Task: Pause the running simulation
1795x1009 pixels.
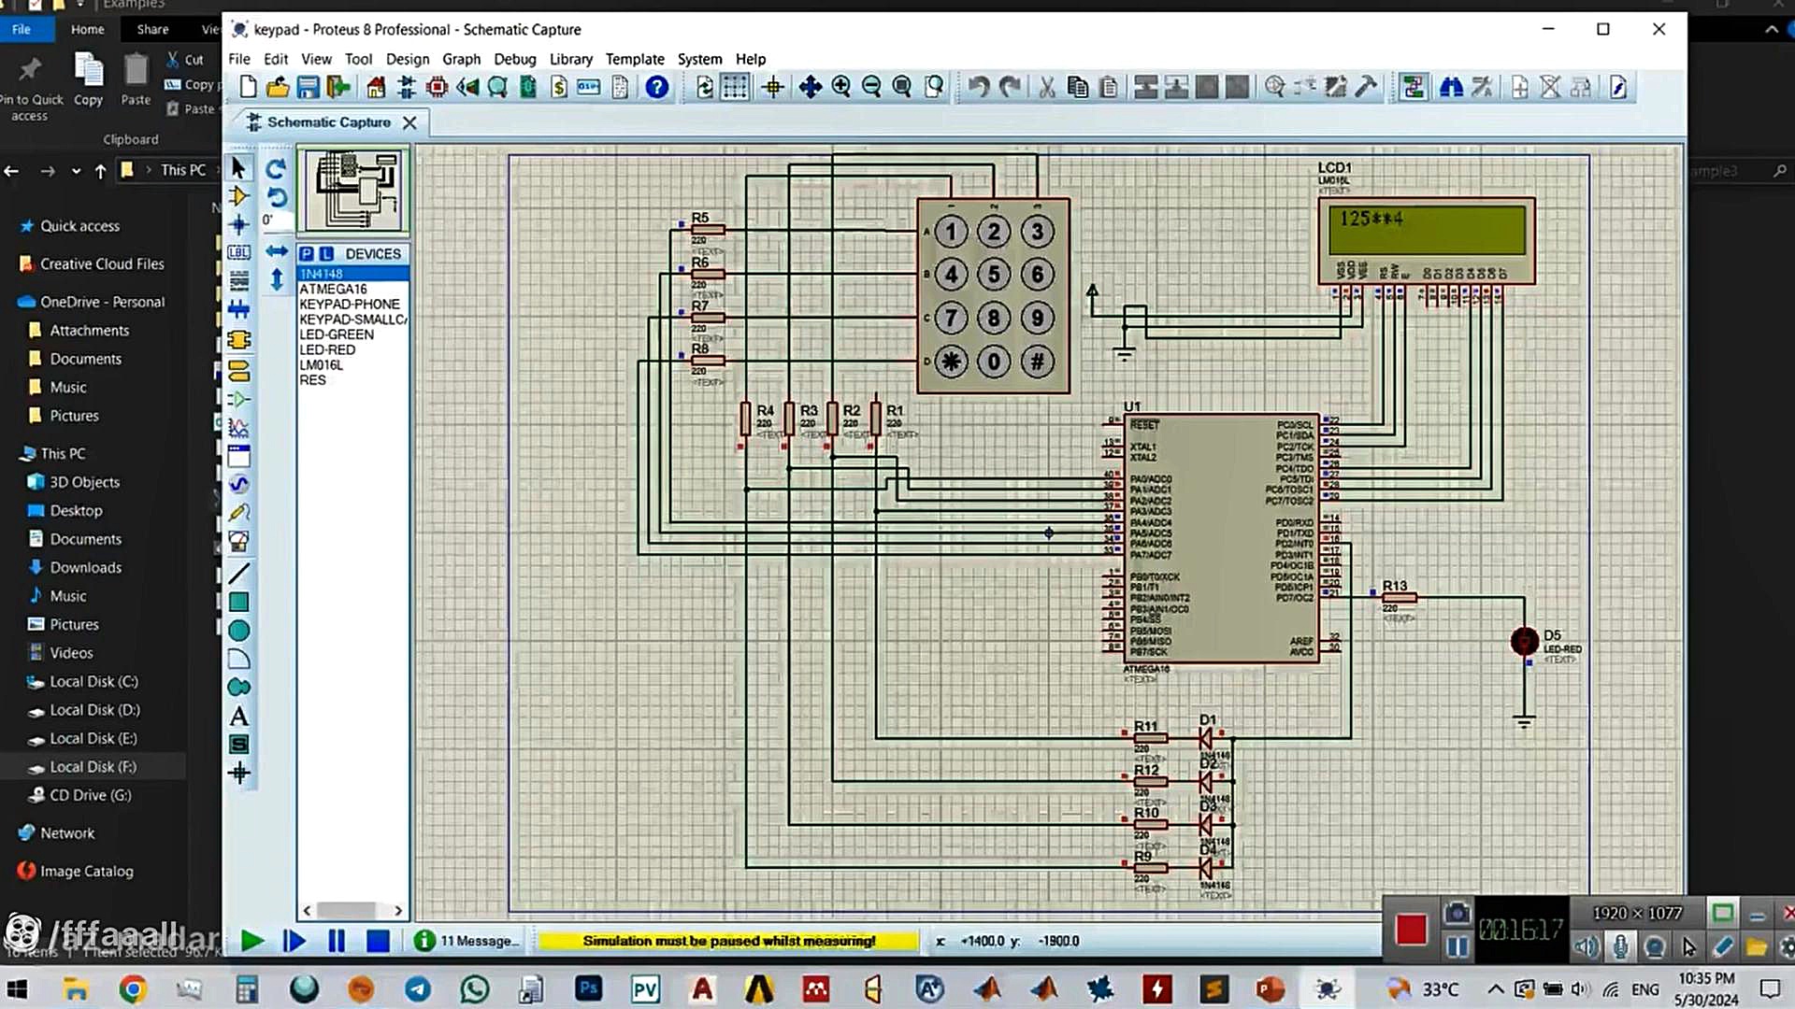Action: (337, 941)
